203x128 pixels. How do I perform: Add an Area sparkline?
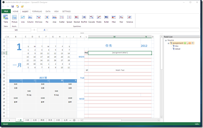tap(55, 19)
